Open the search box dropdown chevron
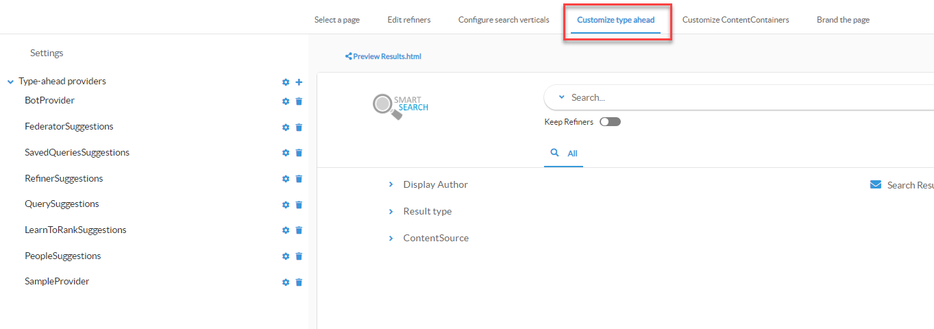 [561, 97]
